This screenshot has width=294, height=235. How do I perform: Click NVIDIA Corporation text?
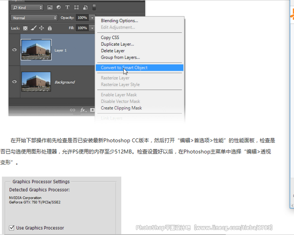(25, 198)
